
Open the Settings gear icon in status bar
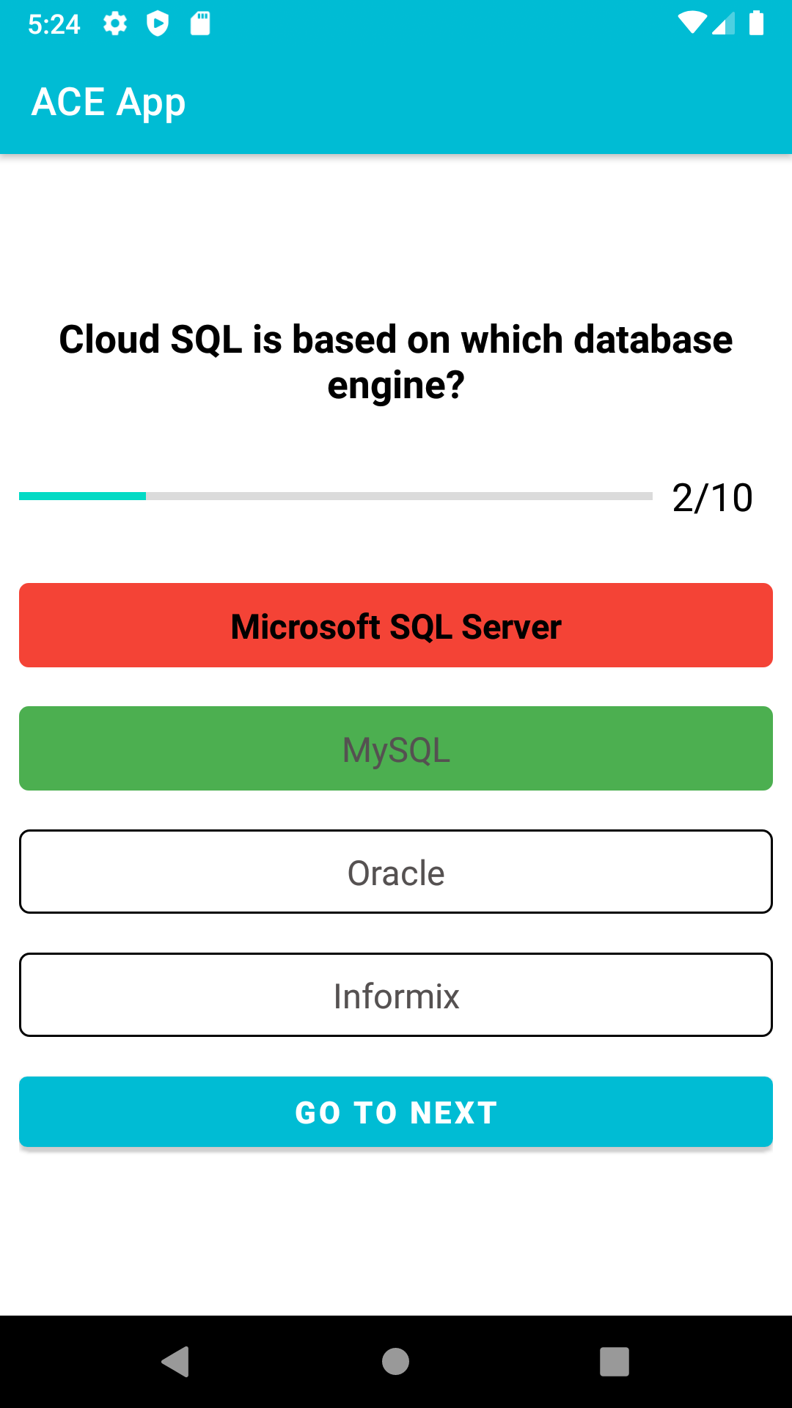[x=116, y=23]
